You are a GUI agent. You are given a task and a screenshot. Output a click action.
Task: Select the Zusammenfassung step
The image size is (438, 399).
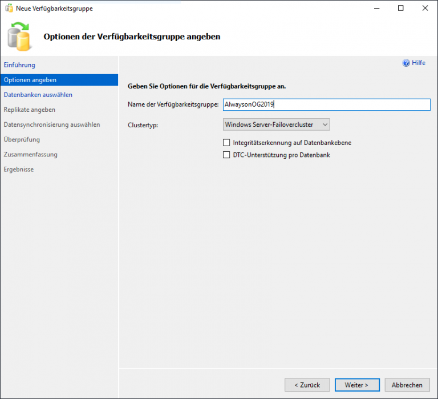30,154
